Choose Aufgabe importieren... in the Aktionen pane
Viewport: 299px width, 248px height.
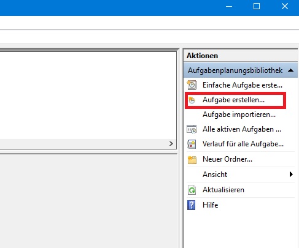[x=239, y=115]
